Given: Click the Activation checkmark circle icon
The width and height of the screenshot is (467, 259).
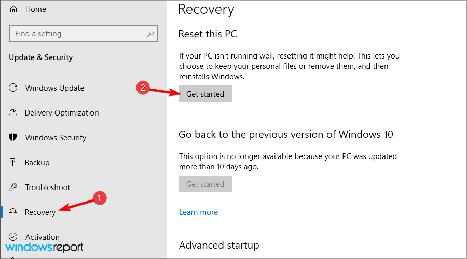Looking at the screenshot, I should coord(13,237).
